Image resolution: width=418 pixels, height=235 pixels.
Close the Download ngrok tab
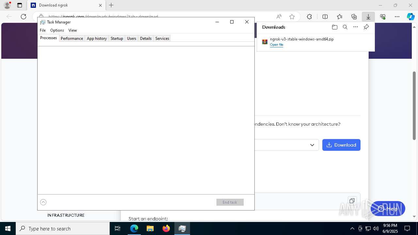tap(100, 5)
